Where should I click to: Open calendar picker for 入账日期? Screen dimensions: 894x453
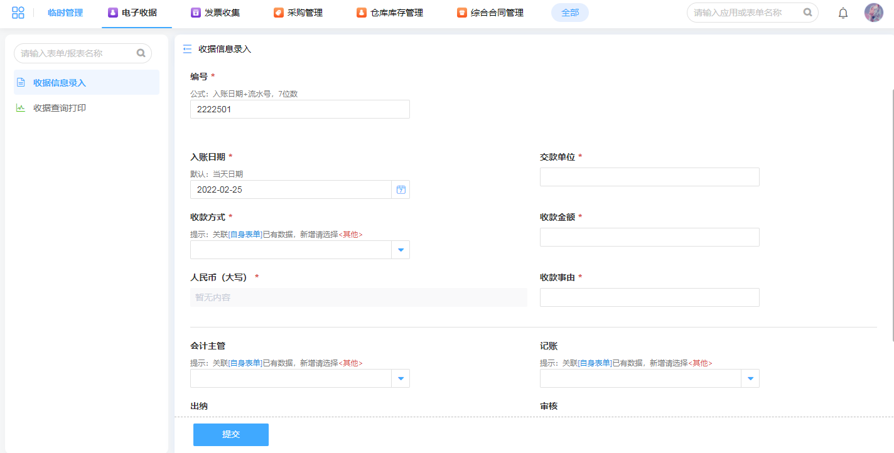401,189
